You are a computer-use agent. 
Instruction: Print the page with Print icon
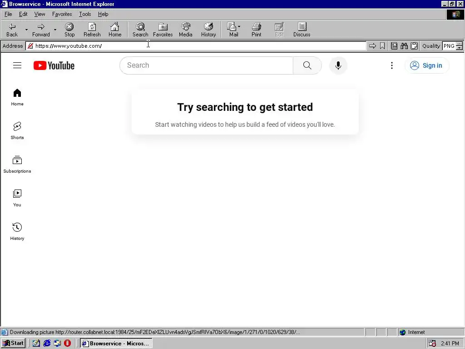pyautogui.click(x=257, y=30)
